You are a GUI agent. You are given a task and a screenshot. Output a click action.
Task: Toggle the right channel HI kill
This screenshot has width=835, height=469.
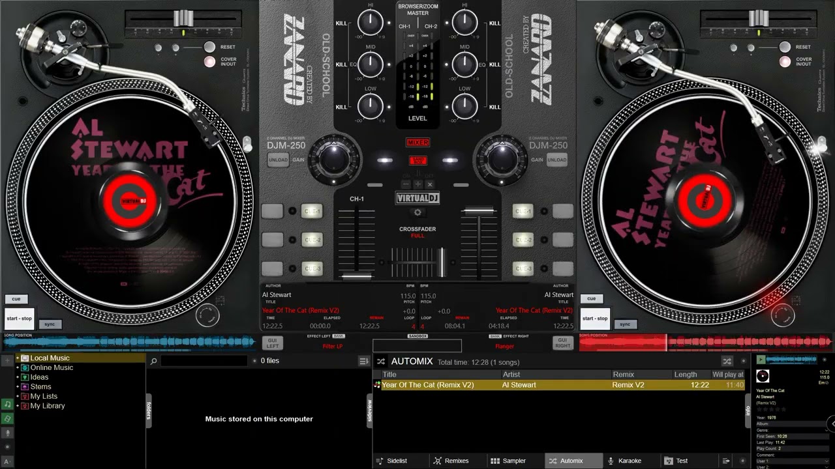click(x=495, y=23)
